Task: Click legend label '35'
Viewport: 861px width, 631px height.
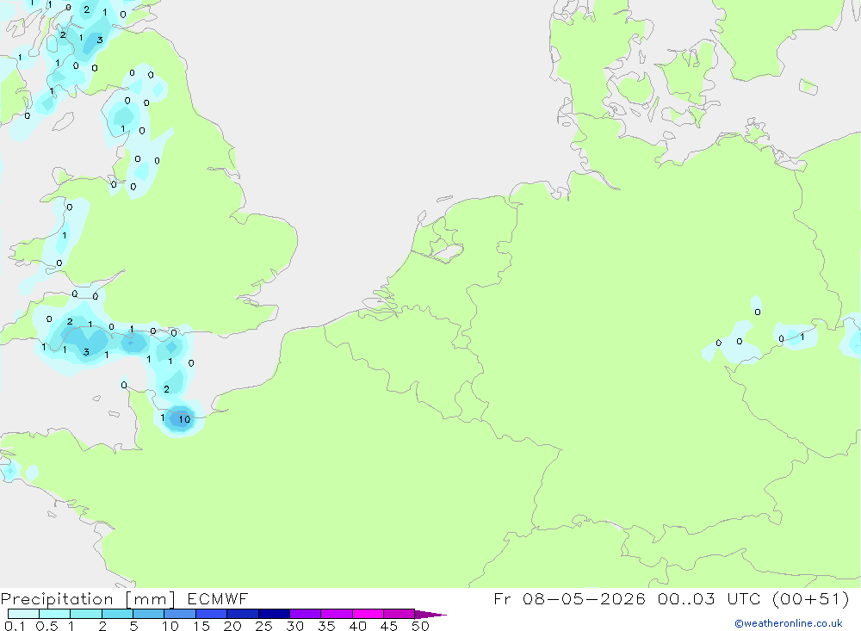Action: pos(326,626)
